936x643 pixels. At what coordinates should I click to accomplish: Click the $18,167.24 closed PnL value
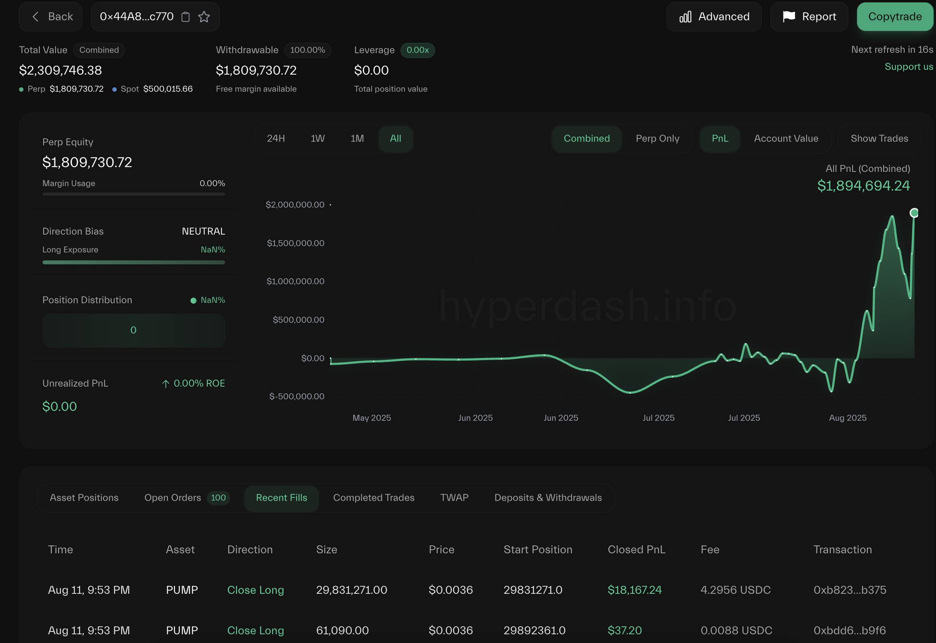pos(635,590)
